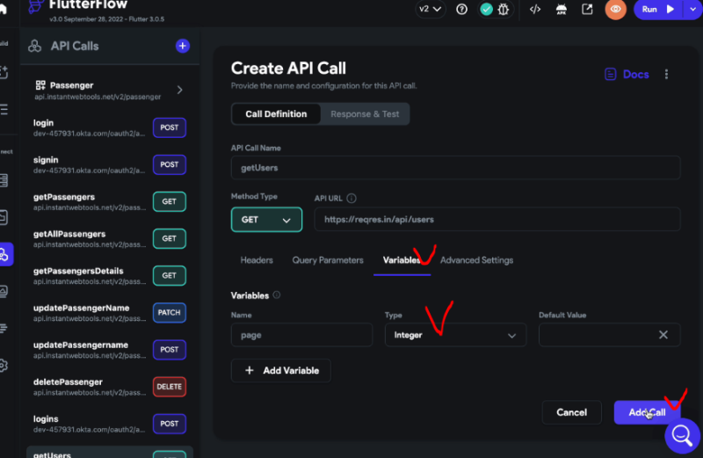Click the home icon at top-left corner

[4, 8]
